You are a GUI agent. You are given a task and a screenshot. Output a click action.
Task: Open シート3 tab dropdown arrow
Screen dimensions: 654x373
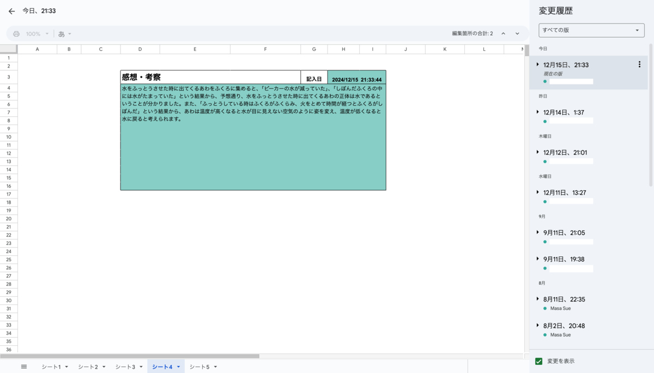(x=141, y=367)
